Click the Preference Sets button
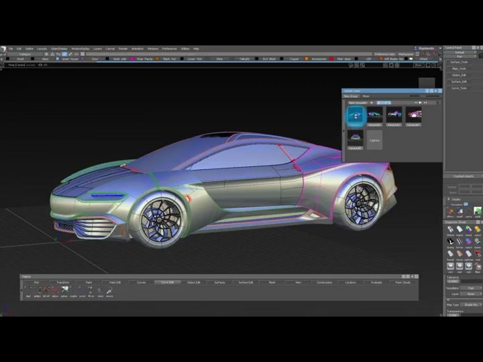 [x=384, y=54]
